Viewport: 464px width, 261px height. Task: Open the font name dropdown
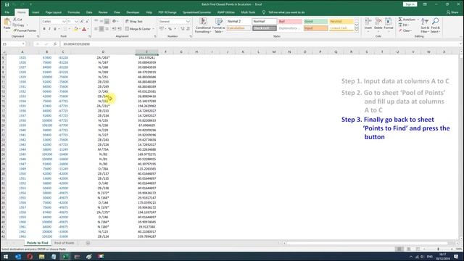[64, 22]
